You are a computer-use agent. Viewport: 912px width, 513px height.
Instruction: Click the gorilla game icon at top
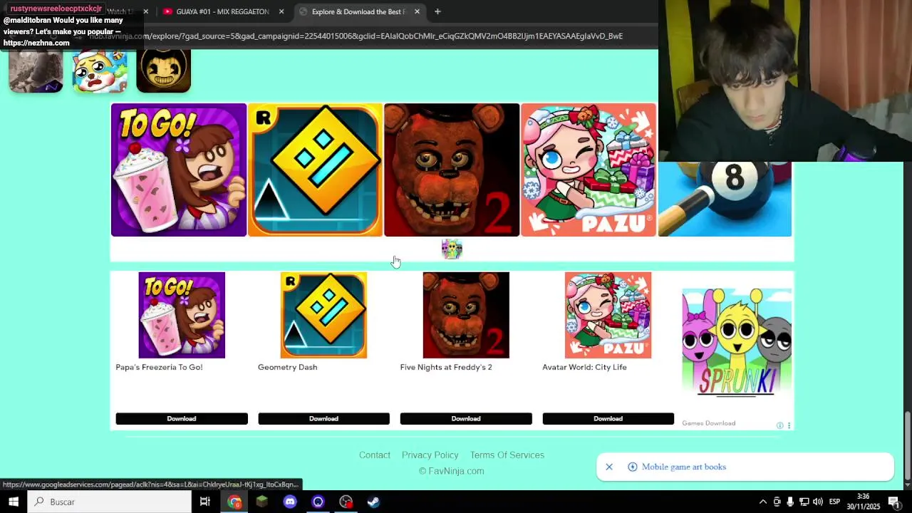[36, 71]
